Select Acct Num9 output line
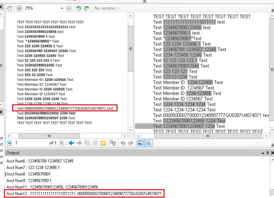 29,181
